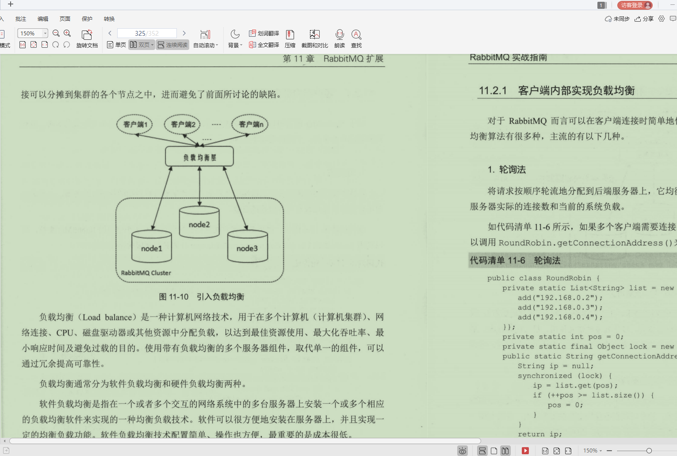The width and height of the screenshot is (677, 456).
Task: Click the 负载均衡层 box in diagram
Action: pos(199,157)
